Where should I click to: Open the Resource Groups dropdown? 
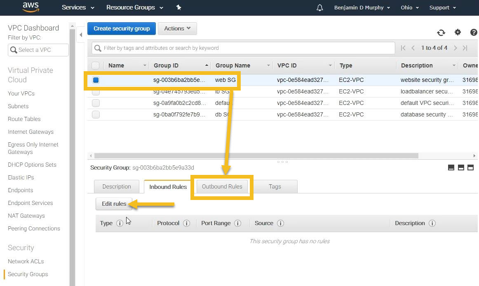tap(134, 7)
